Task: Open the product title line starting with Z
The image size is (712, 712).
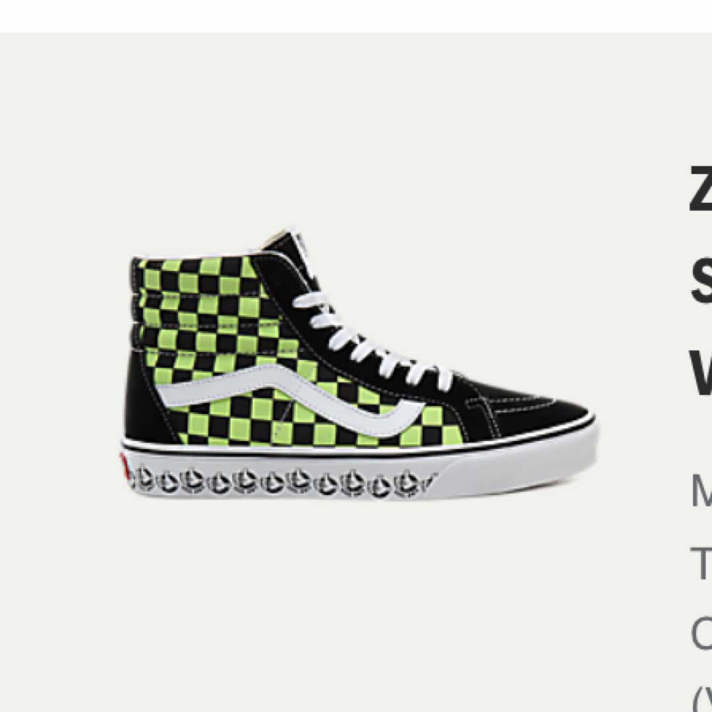Action: coord(701,189)
